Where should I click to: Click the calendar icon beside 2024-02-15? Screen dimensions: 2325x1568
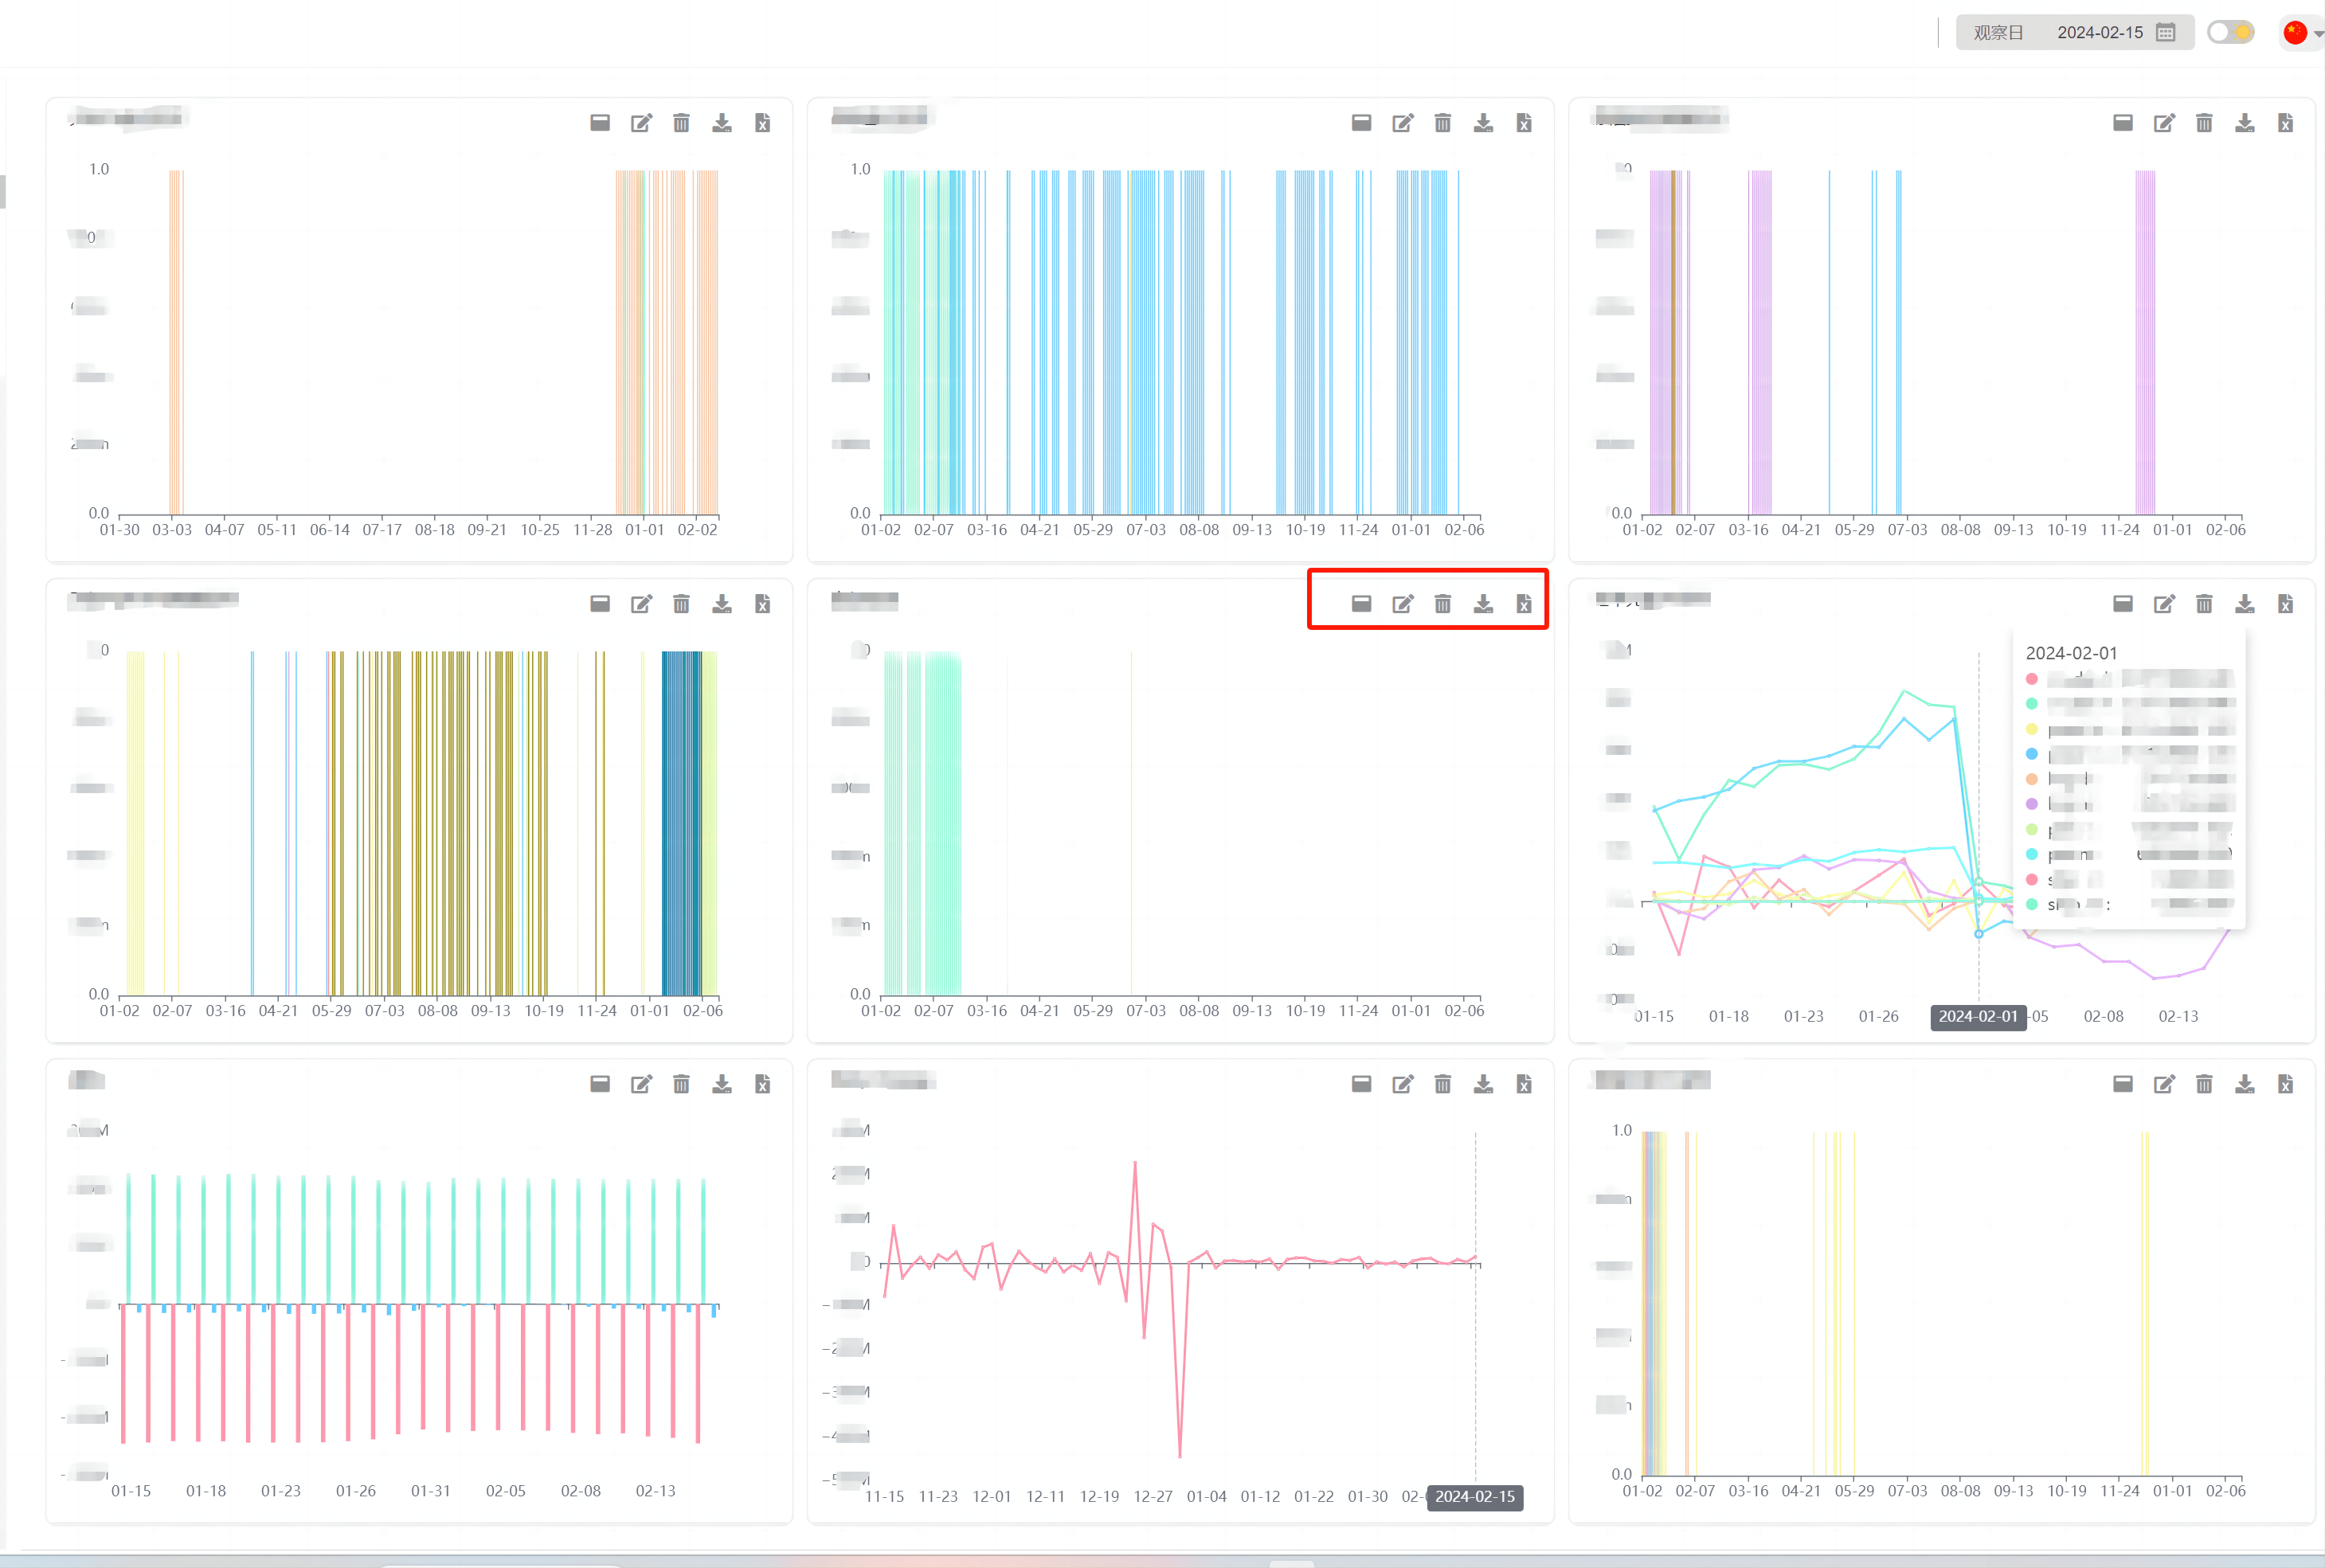click(2166, 32)
